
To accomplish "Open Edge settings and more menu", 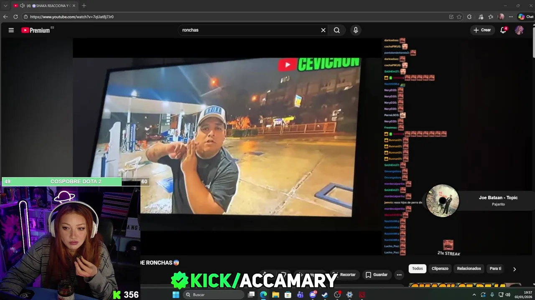I will tap(511, 17).
